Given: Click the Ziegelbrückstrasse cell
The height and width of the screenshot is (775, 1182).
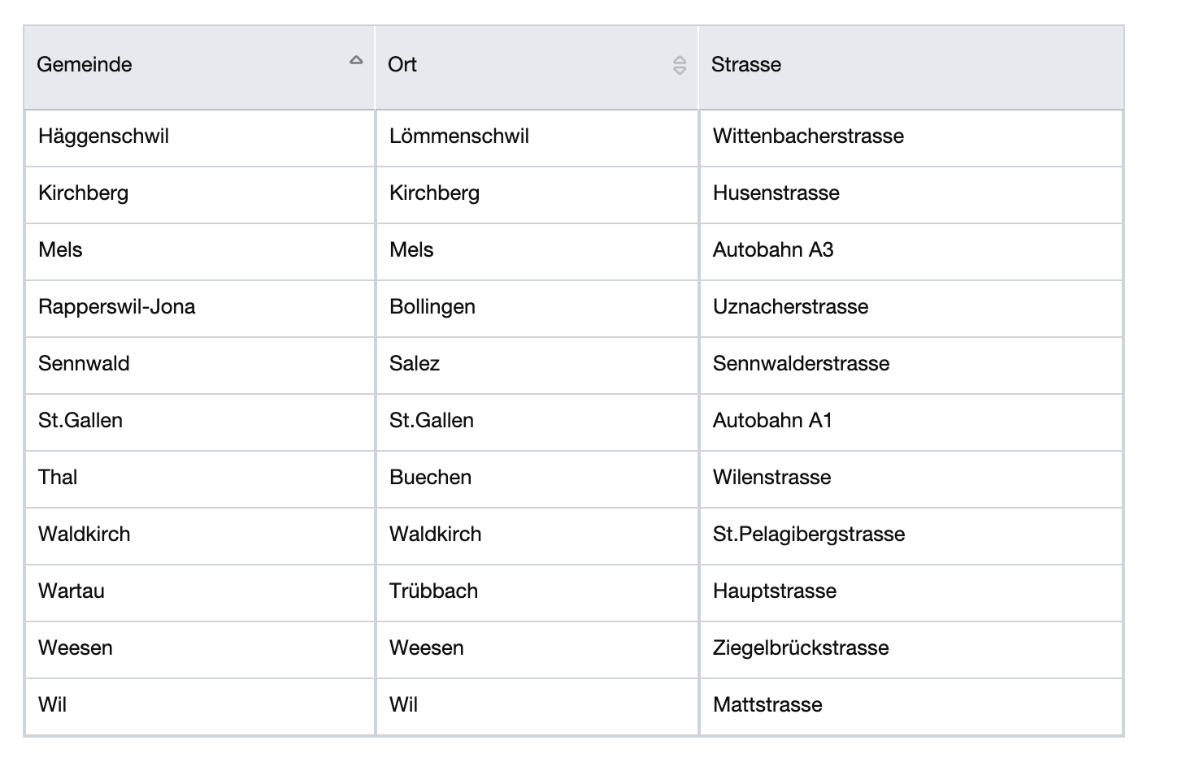Looking at the screenshot, I should click(x=911, y=650).
